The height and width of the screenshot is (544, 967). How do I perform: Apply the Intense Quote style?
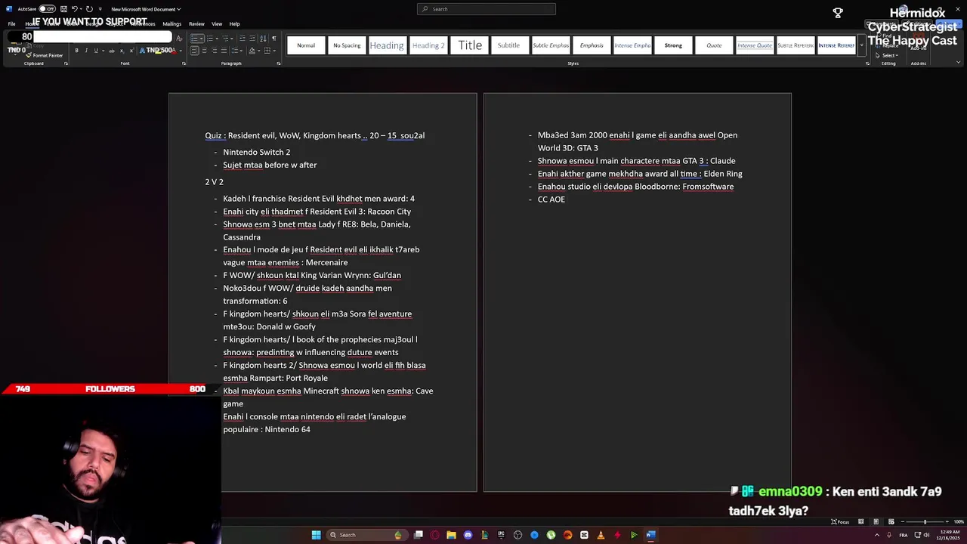(x=755, y=45)
